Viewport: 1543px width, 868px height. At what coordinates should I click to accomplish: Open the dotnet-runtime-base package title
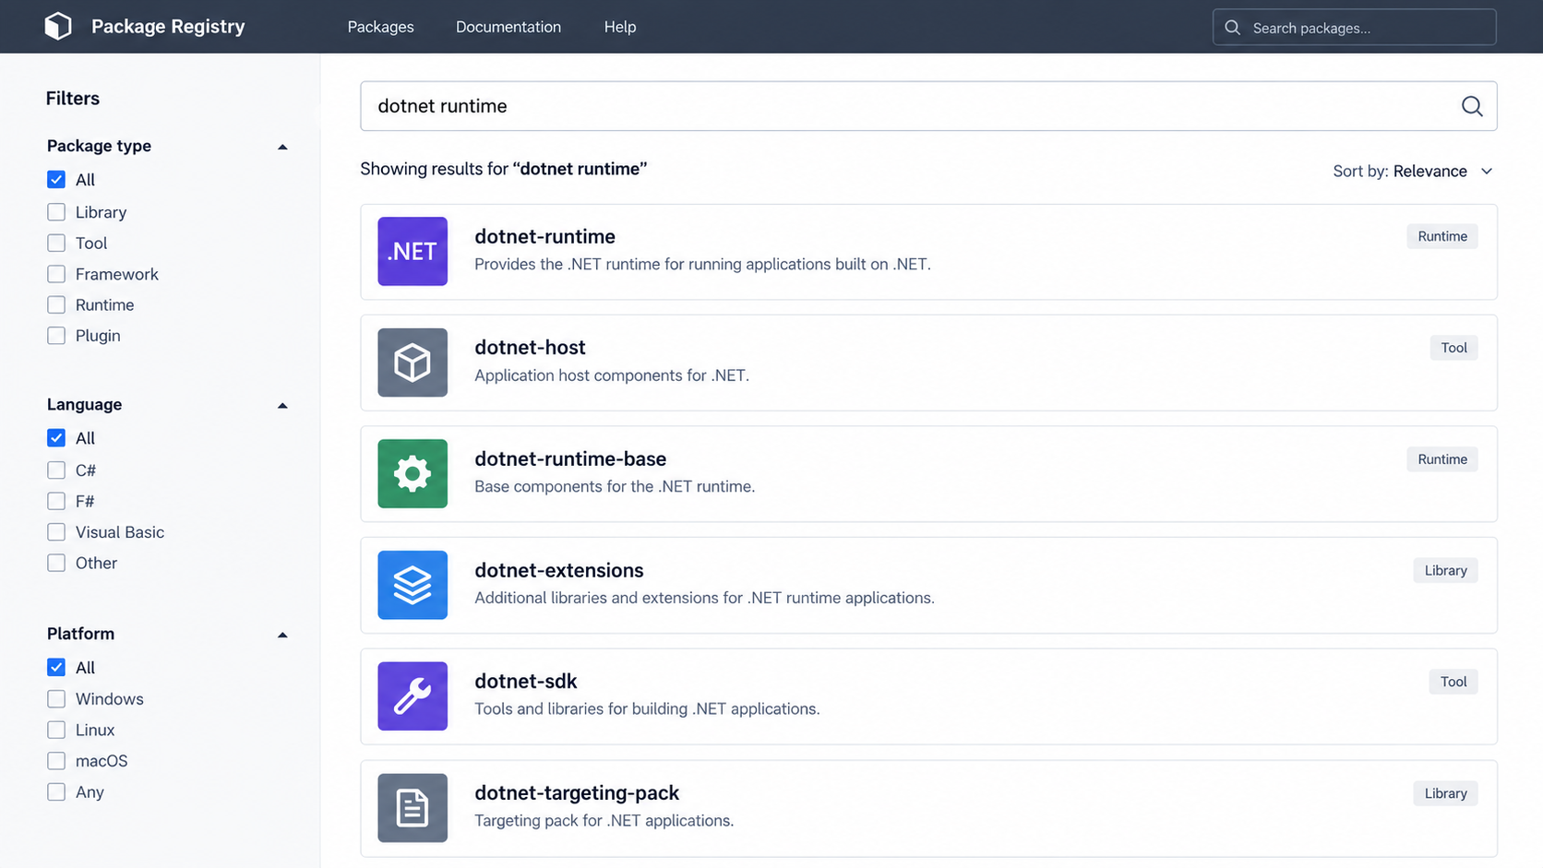[570, 458]
